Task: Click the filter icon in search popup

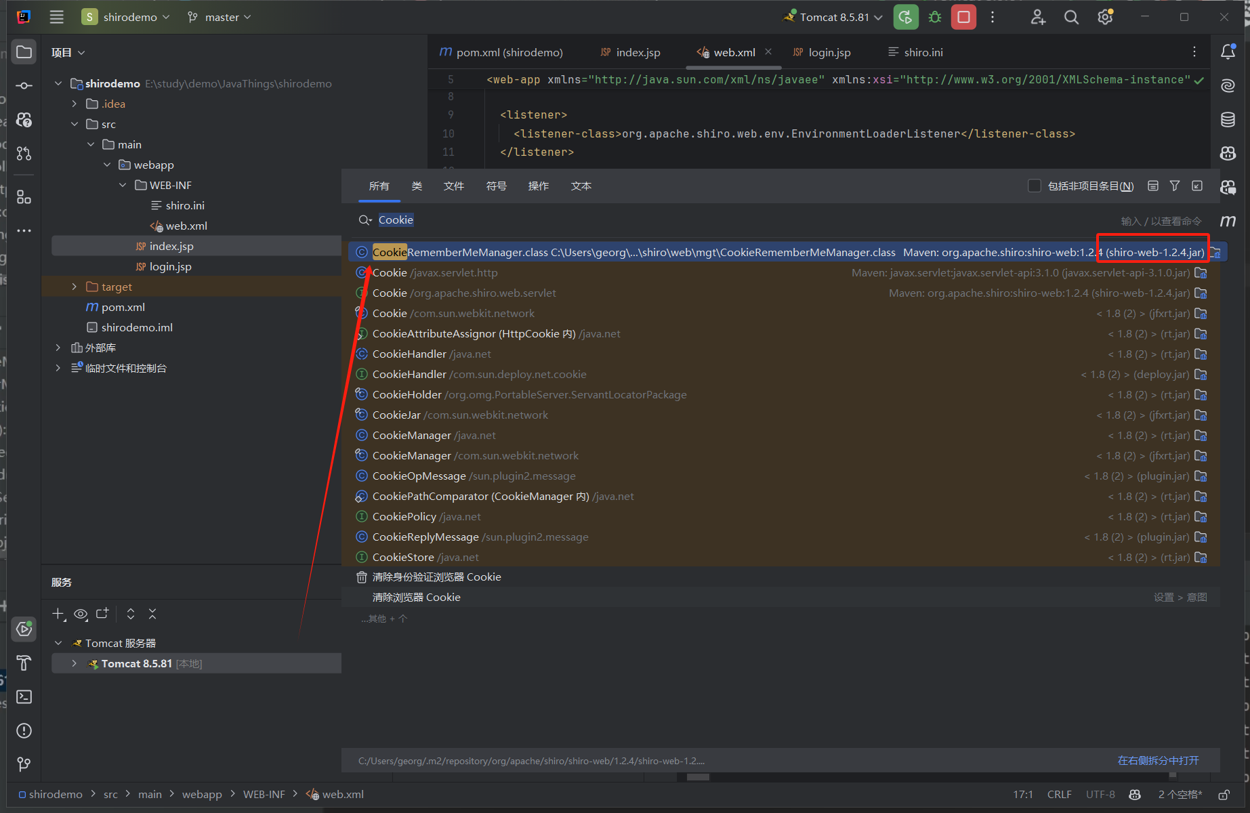Action: click(1175, 186)
